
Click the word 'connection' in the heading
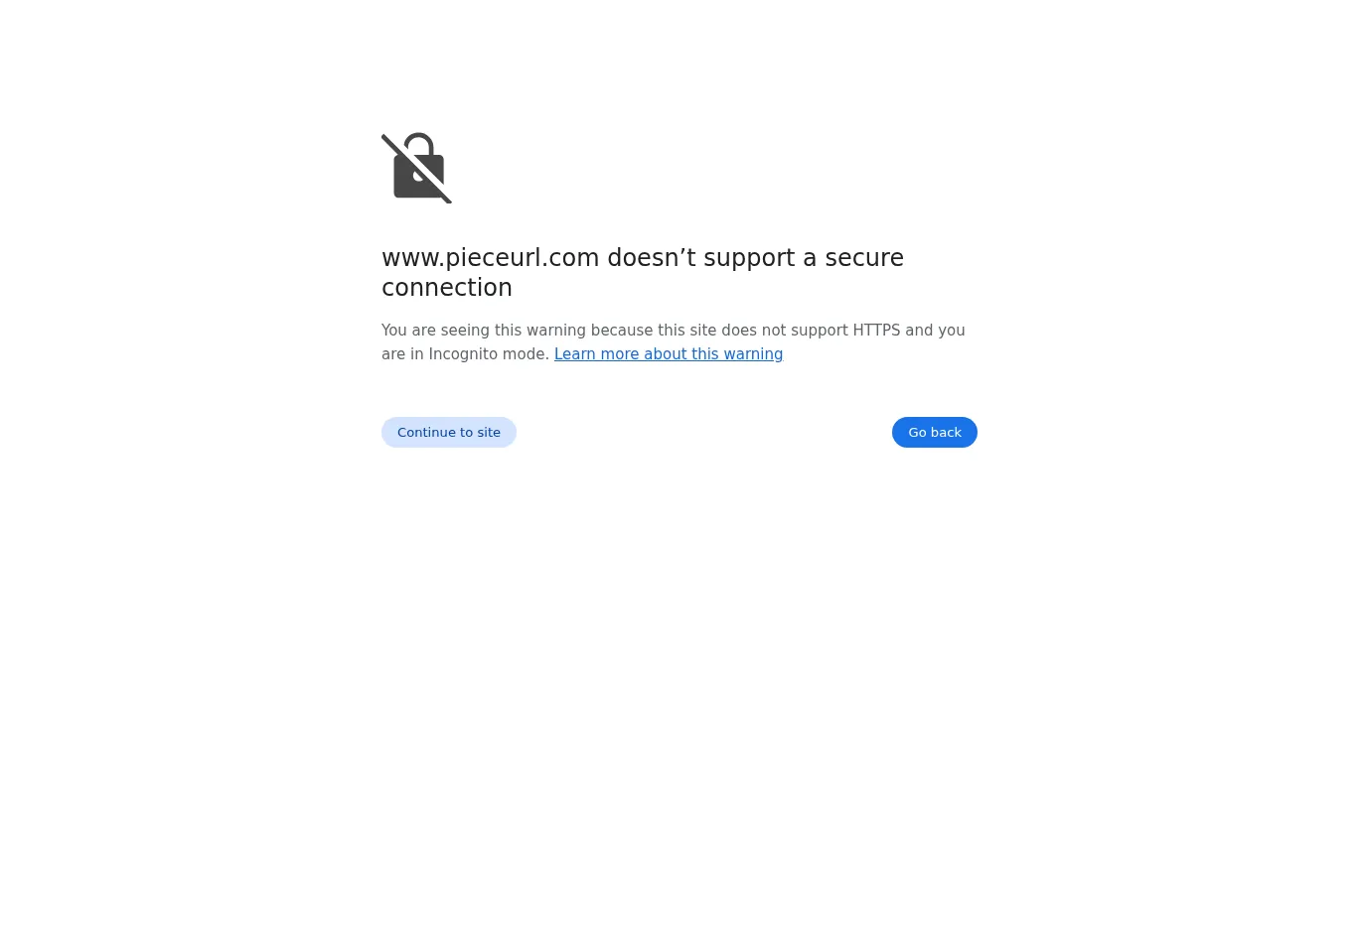[447, 288]
